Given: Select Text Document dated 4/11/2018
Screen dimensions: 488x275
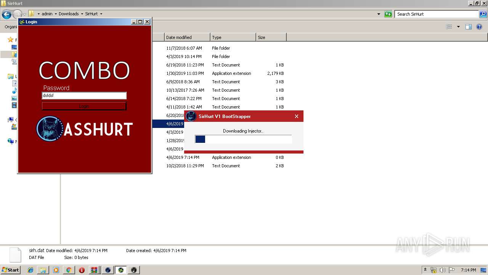Looking at the screenshot, I should click(225, 107).
